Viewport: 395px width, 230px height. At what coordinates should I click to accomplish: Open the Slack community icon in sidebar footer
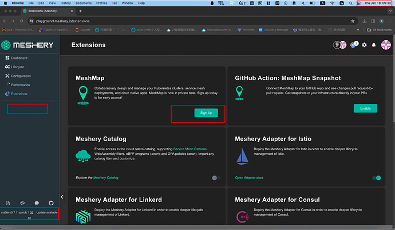tap(22, 203)
